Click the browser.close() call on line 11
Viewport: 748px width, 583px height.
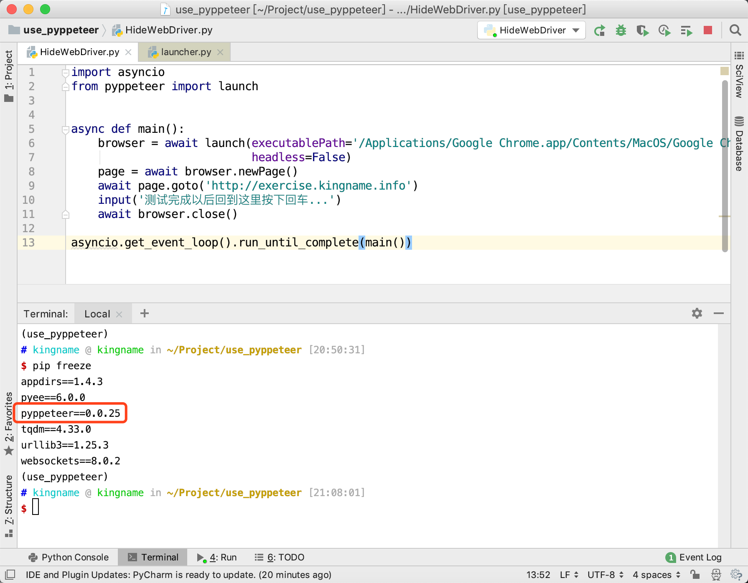click(188, 214)
